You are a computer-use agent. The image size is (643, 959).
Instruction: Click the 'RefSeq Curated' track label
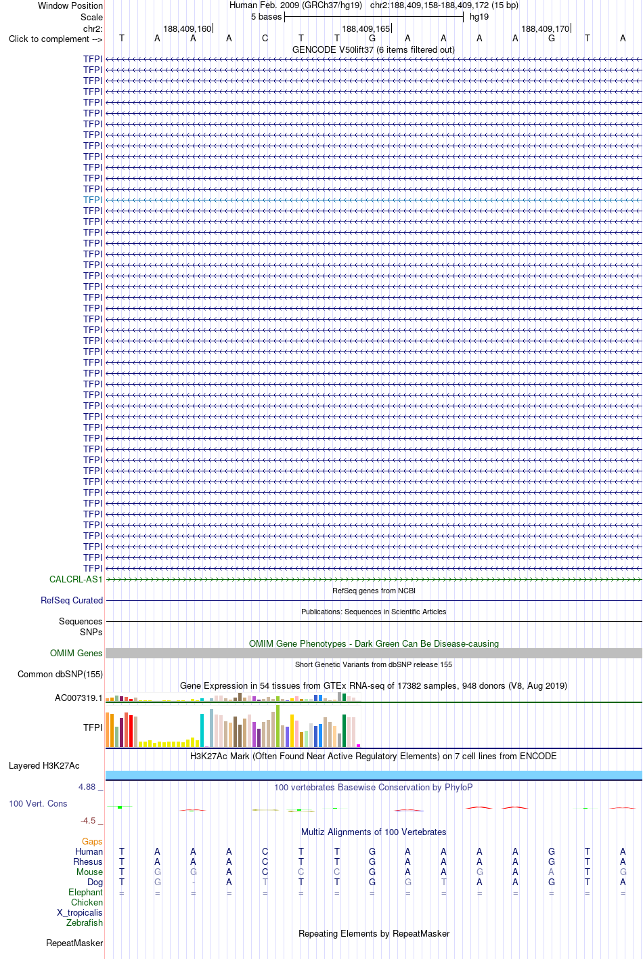(72, 600)
